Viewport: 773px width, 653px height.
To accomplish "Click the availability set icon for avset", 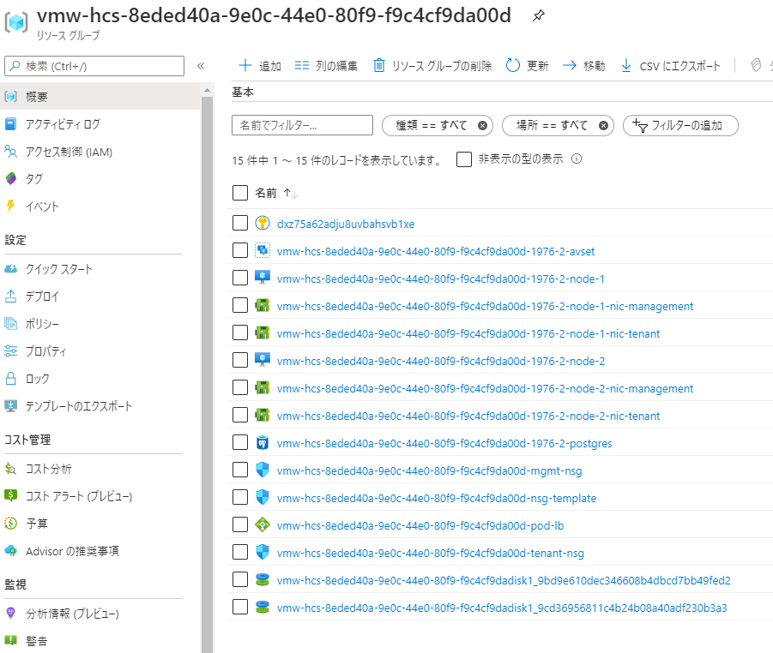I will pos(263,251).
